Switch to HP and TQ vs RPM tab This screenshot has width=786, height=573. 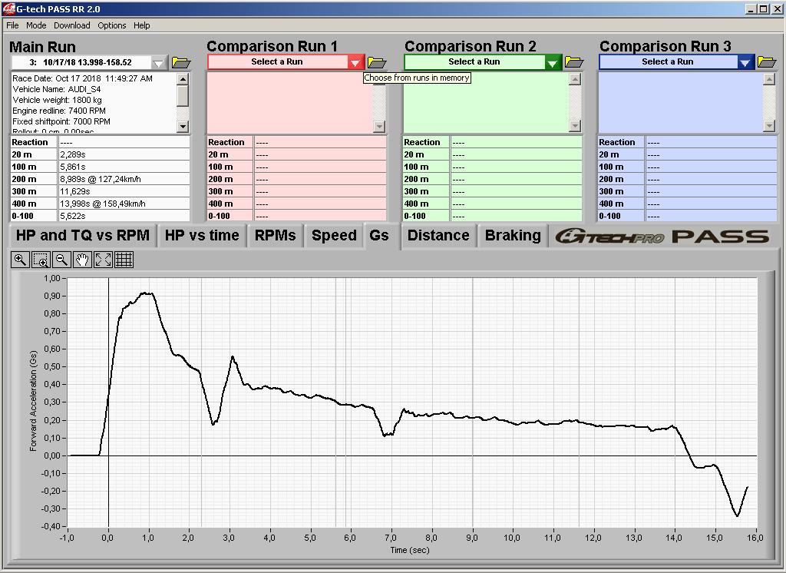click(83, 236)
